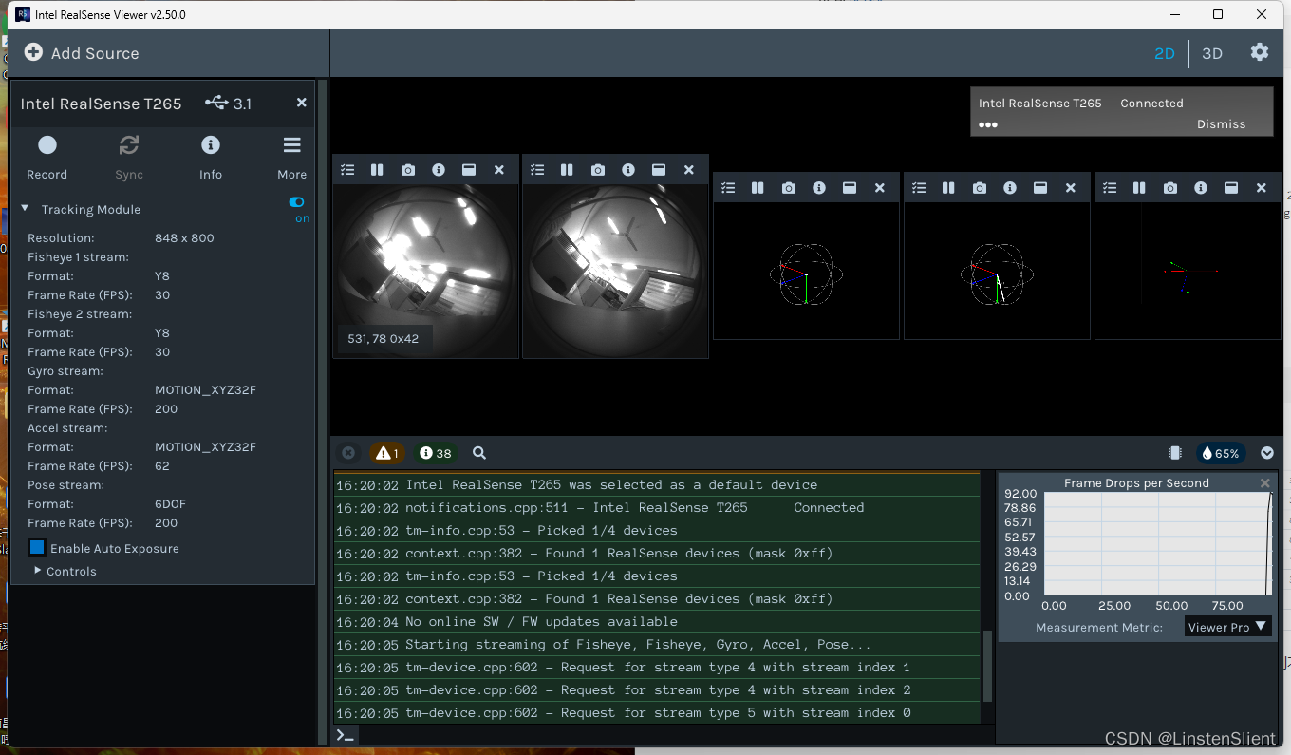The height and width of the screenshot is (755, 1291).
Task: Click the left fisheye camera image
Action: pos(425,272)
